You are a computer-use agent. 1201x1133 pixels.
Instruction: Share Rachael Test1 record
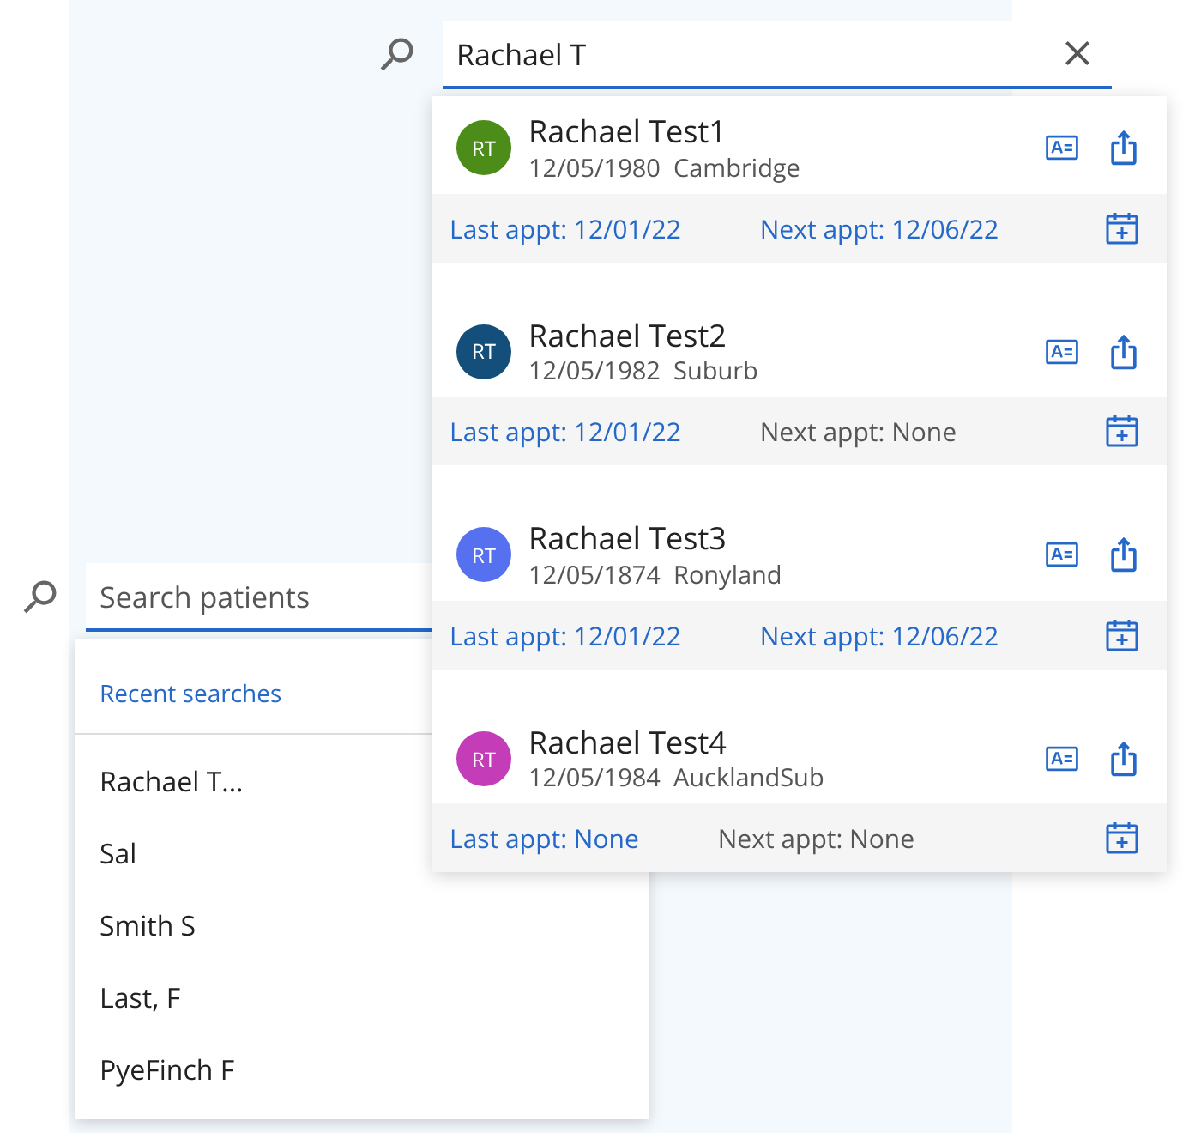(x=1124, y=148)
